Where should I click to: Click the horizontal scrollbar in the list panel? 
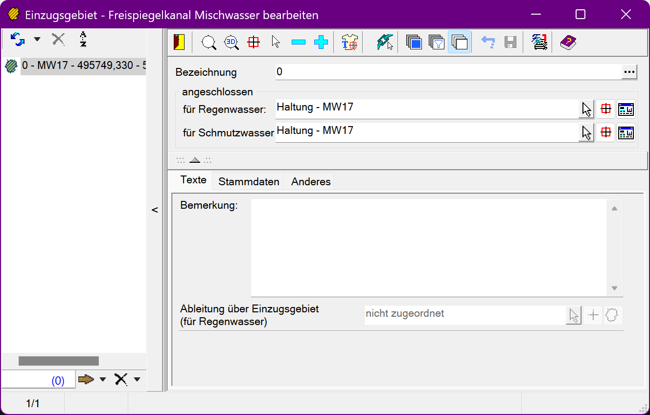pyautogui.click(x=59, y=361)
